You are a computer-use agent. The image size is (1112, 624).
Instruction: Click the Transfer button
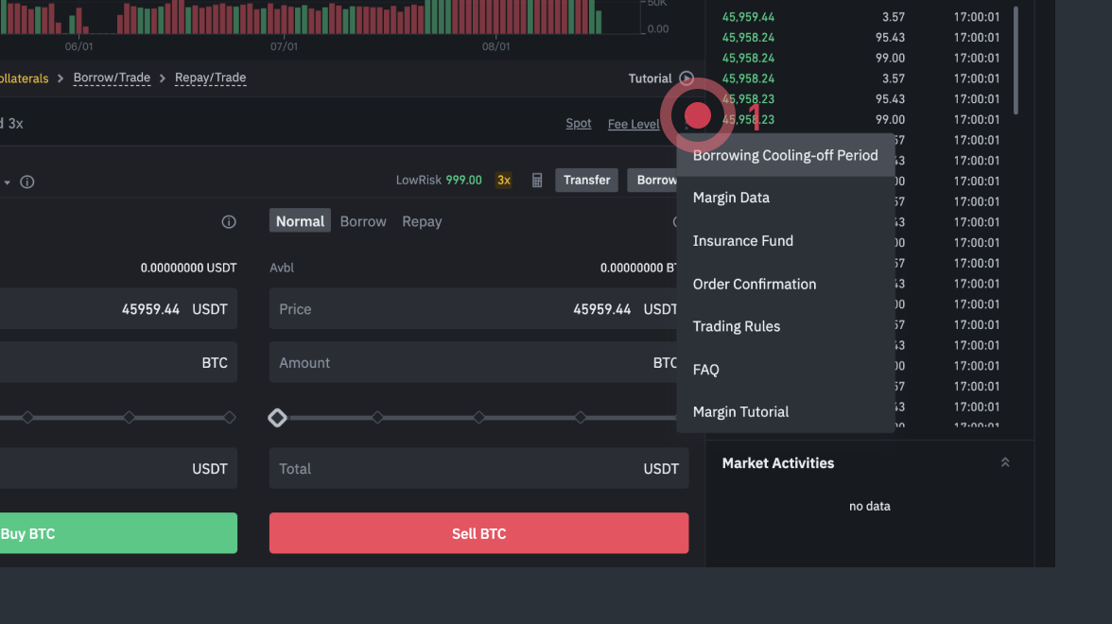pos(587,180)
